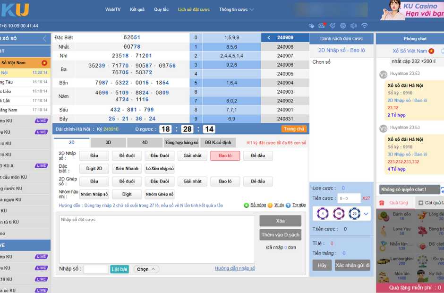This screenshot has width=444, height=293.
Task: Select Lô Xiên nhập số option
Action: tap(160, 168)
